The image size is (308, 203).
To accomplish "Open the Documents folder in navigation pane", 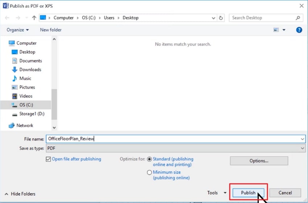I will [27, 61].
